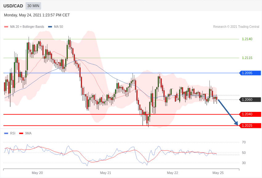Click the MA 50 legend color swatch
Viewport: 262px width, 178px height.
(50, 27)
